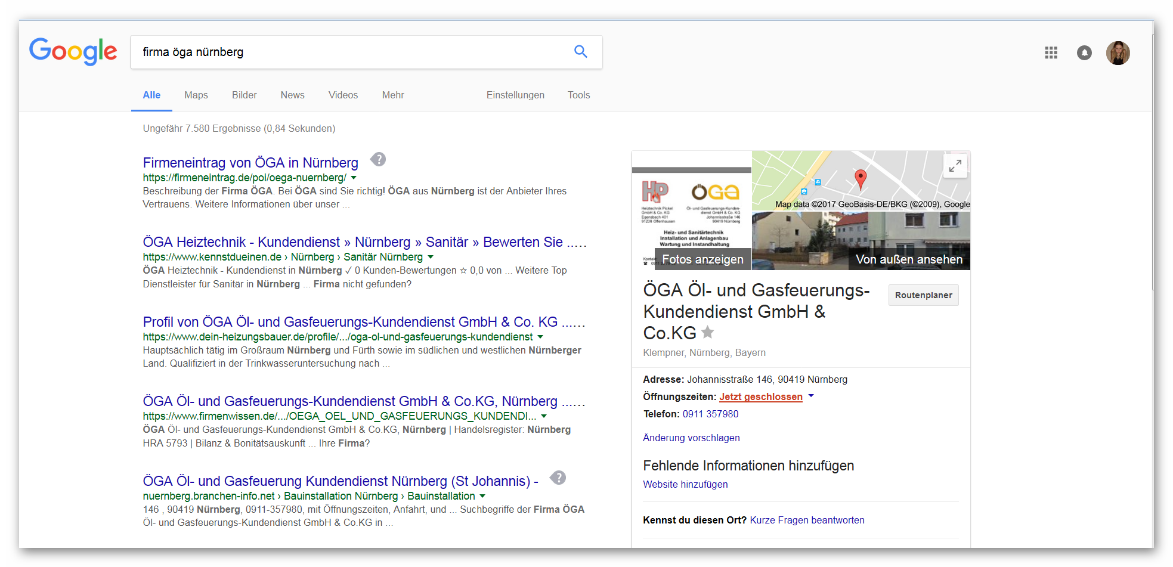
Task: Open dropdown arrow beside branchen-info.net URL
Action: [x=482, y=496]
